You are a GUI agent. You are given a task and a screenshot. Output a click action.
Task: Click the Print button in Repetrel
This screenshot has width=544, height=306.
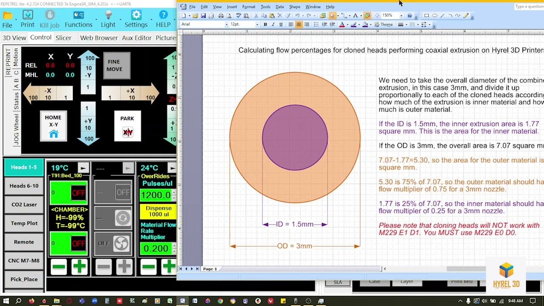(x=27, y=19)
